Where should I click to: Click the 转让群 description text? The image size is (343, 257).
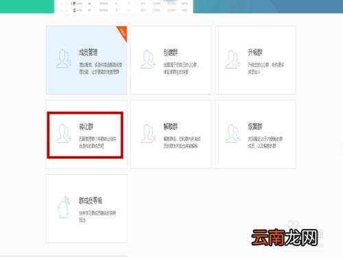click(97, 143)
